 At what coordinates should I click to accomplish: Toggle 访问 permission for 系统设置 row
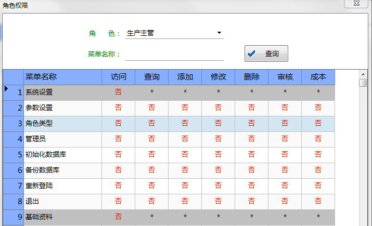[119, 92]
